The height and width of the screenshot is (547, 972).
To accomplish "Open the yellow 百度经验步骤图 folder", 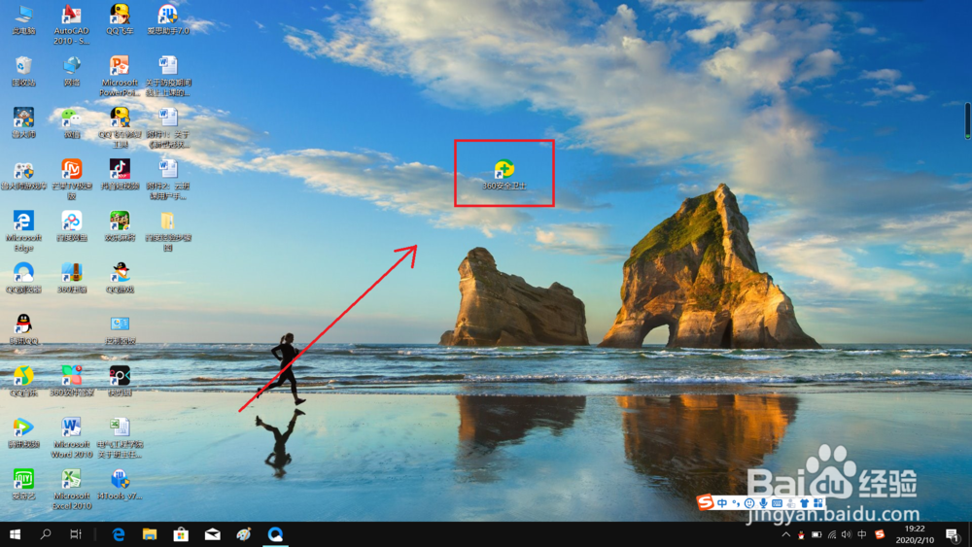I will pyautogui.click(x=168, y=231).
